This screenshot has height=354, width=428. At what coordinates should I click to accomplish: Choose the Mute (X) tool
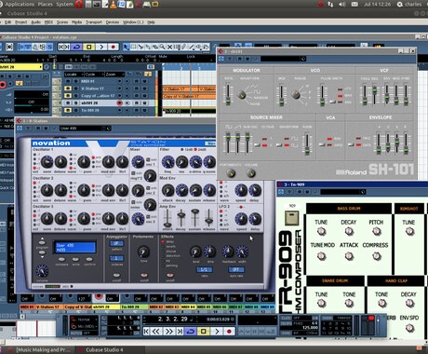pyautogui.click(x=169, y=47)
